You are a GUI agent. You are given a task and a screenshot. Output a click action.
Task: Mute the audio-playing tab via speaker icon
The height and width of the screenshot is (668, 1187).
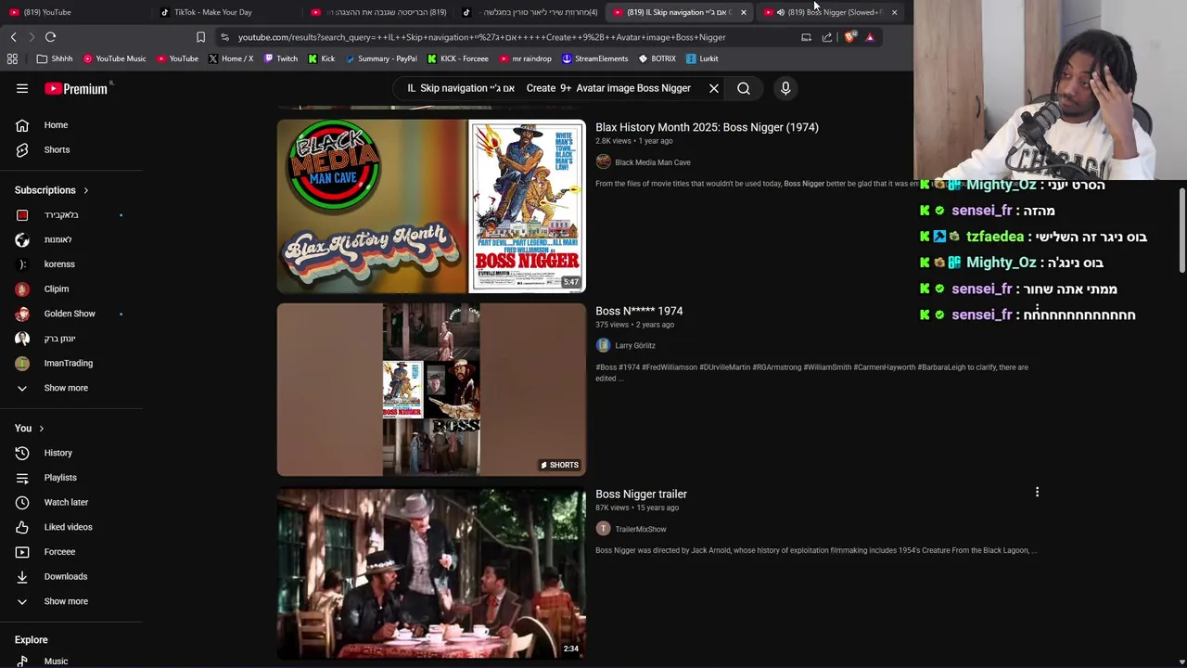(x=781, y=12)
